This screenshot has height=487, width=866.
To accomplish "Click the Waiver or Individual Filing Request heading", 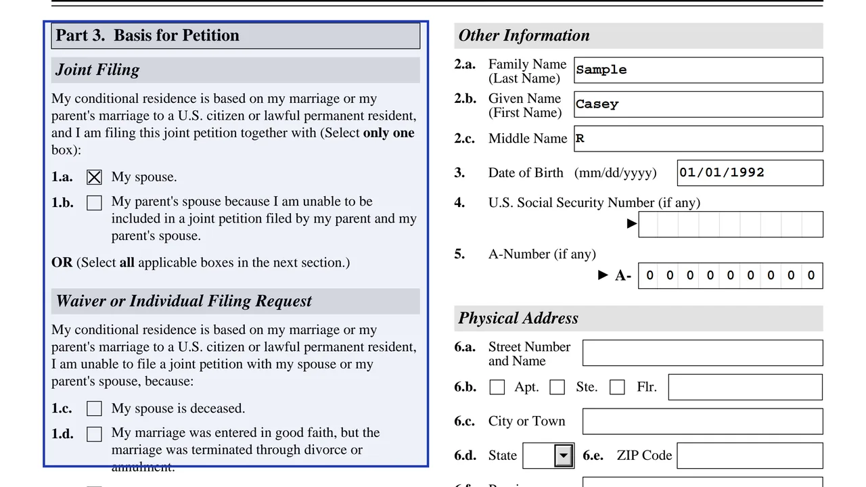I will pyautogui.click(x=235, y=302).
